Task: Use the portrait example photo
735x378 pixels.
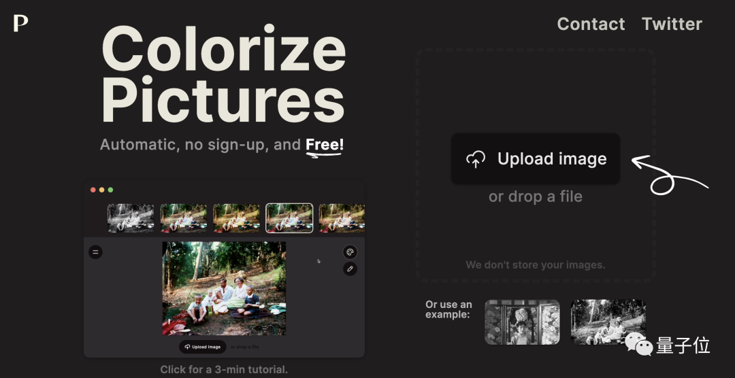Action: click(x=522, y=322)
